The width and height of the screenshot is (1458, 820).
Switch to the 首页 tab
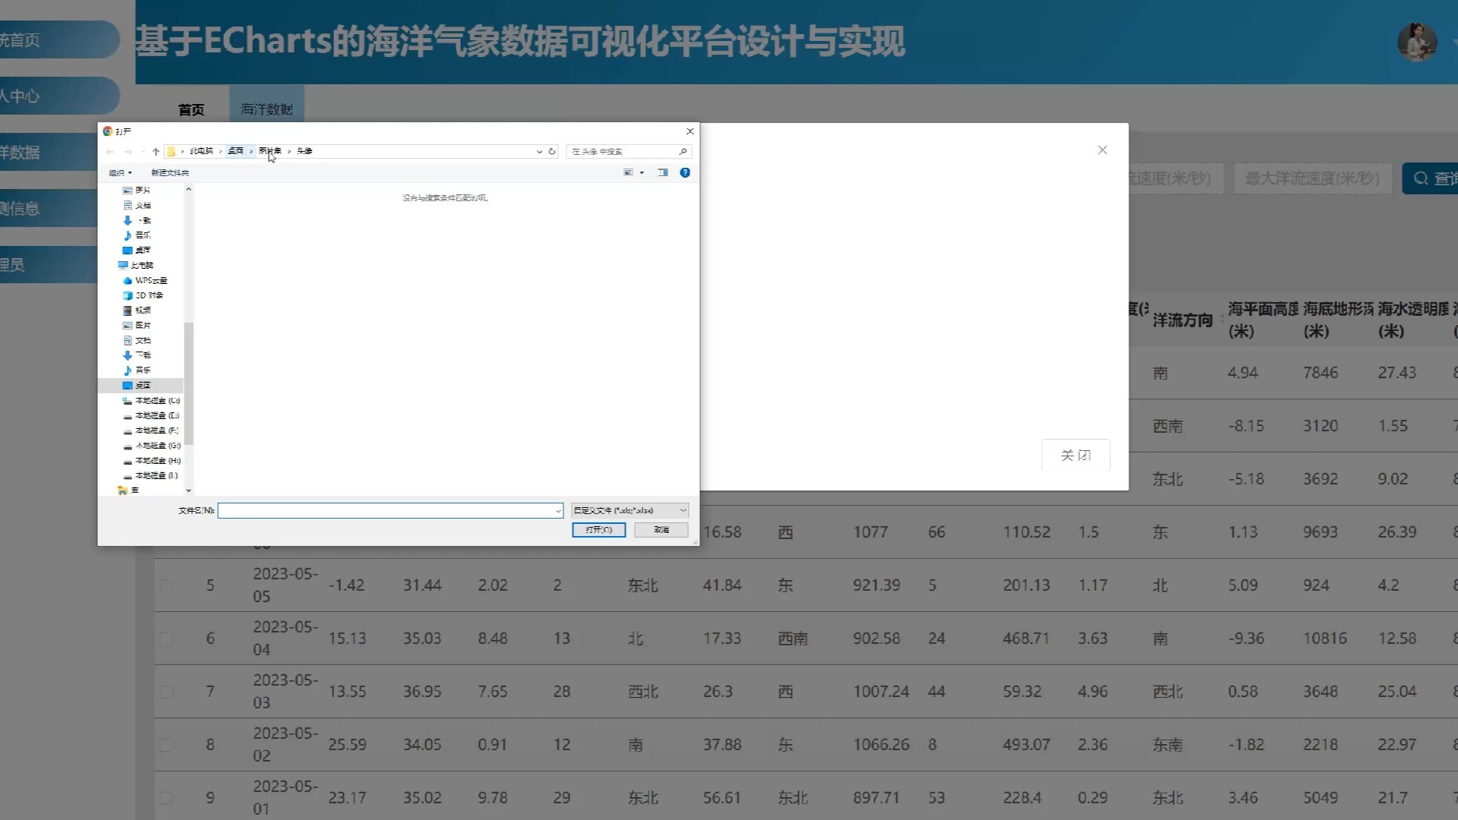pos(191,110)
